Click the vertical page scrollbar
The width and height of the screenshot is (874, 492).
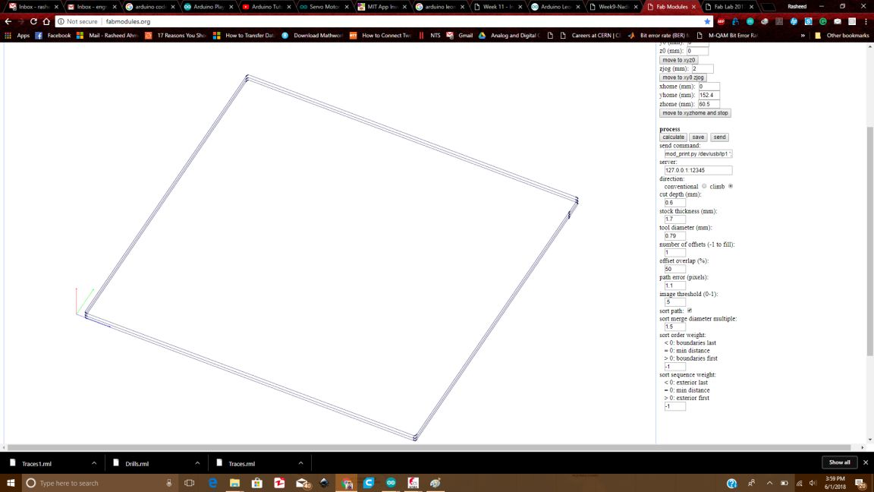click(x=870, y=241)
